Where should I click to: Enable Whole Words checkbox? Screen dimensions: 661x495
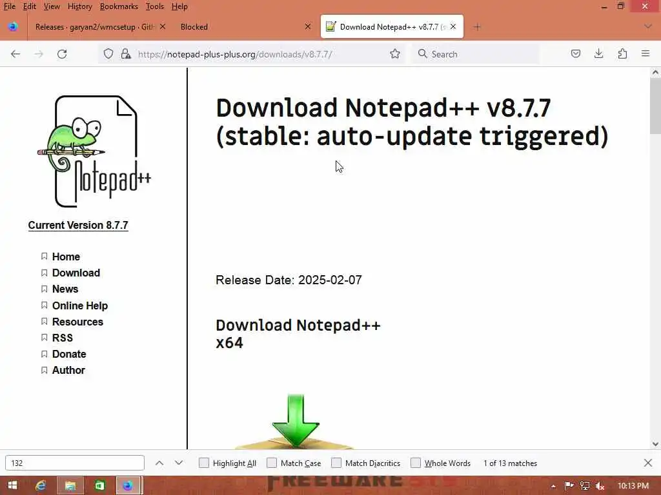(416, 463)
